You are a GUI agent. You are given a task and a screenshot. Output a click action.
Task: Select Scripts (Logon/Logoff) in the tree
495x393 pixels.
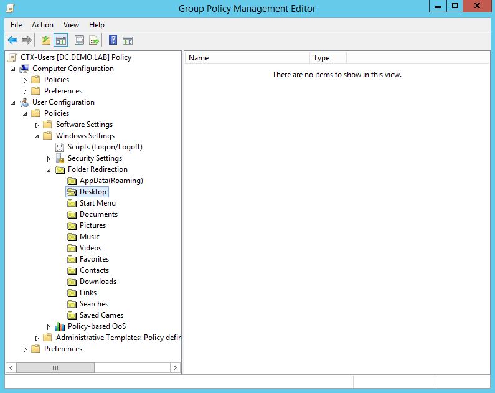click(x=105, y=147)
